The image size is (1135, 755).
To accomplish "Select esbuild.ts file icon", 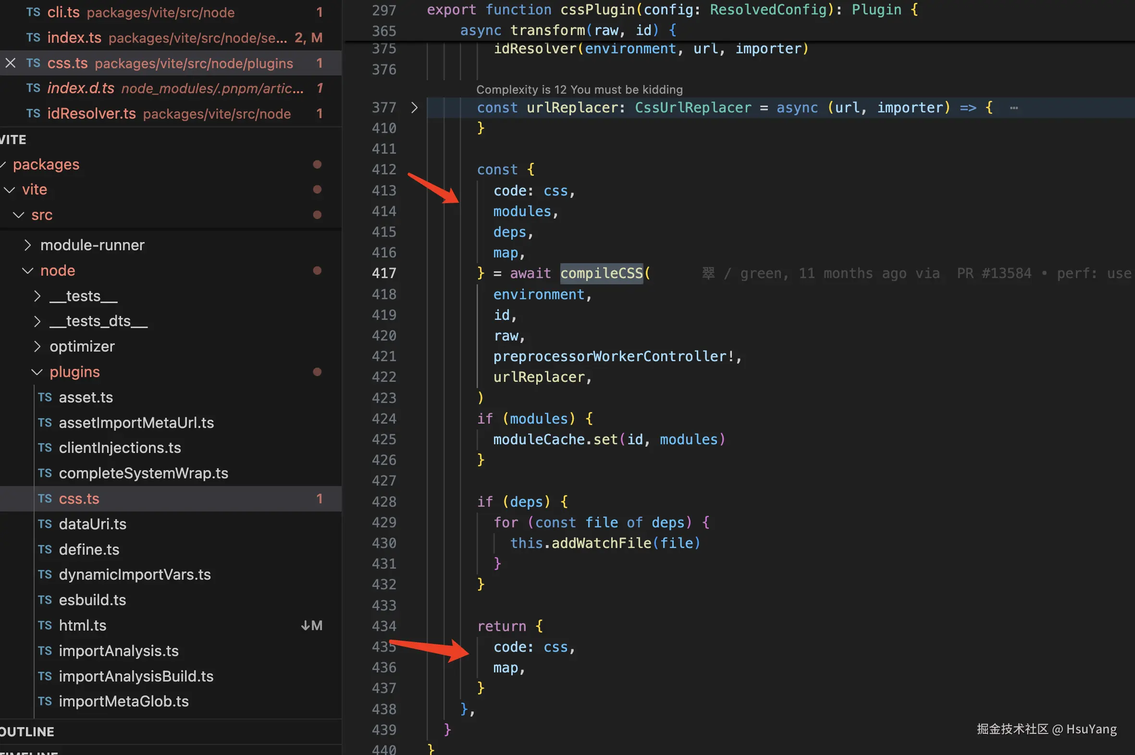I will pos(45,600).
